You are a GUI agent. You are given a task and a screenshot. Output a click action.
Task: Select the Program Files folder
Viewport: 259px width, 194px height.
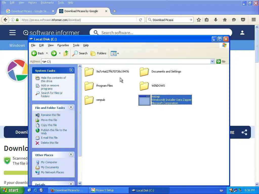click(x=99, y=86)
